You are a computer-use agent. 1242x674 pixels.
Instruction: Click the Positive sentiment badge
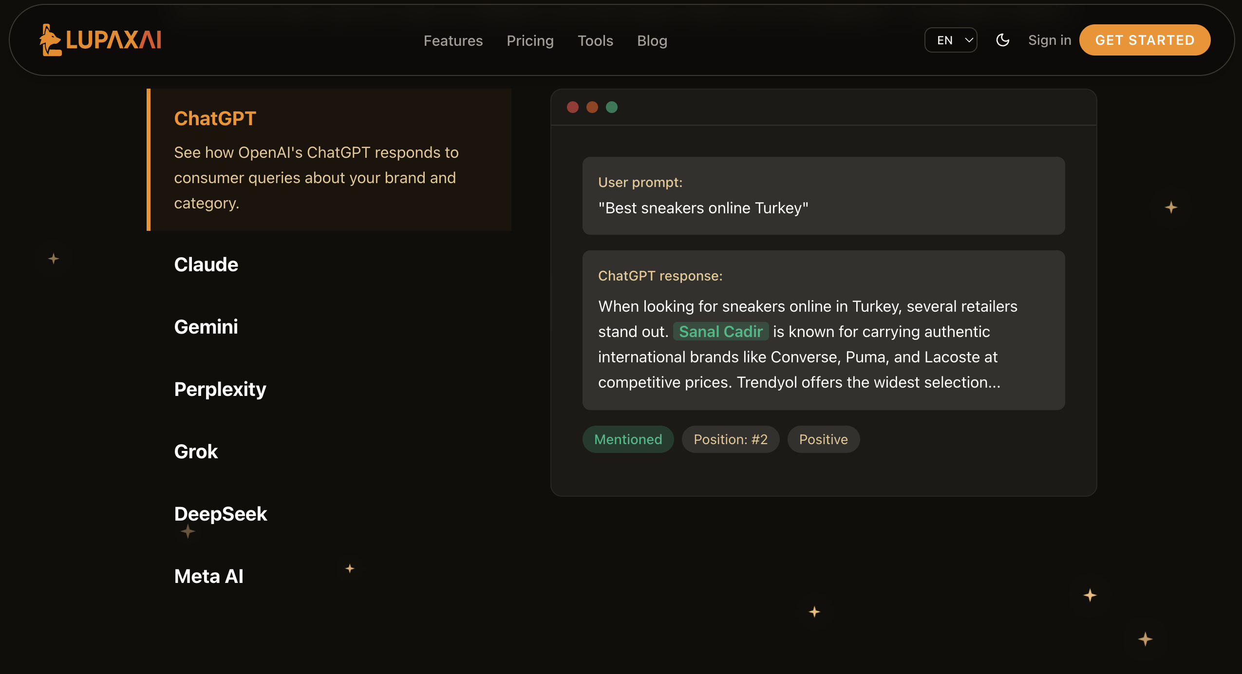point(824,439)
